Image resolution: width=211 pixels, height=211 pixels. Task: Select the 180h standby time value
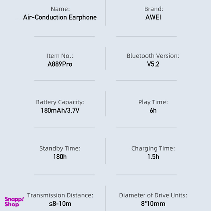(60, 157)
